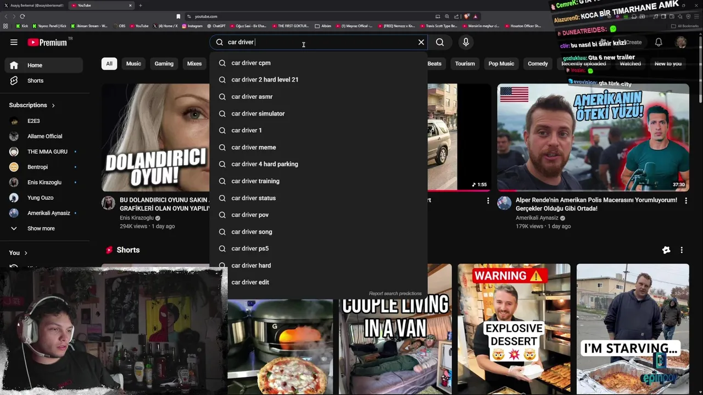Choose suggestion 'car driver cpm'
This screenshot has width=703, height=395.
pos(319,63)
